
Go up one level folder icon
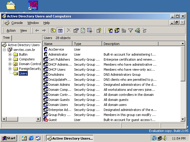53,30
